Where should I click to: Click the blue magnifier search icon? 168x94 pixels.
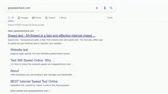click(x=111, y=8)
